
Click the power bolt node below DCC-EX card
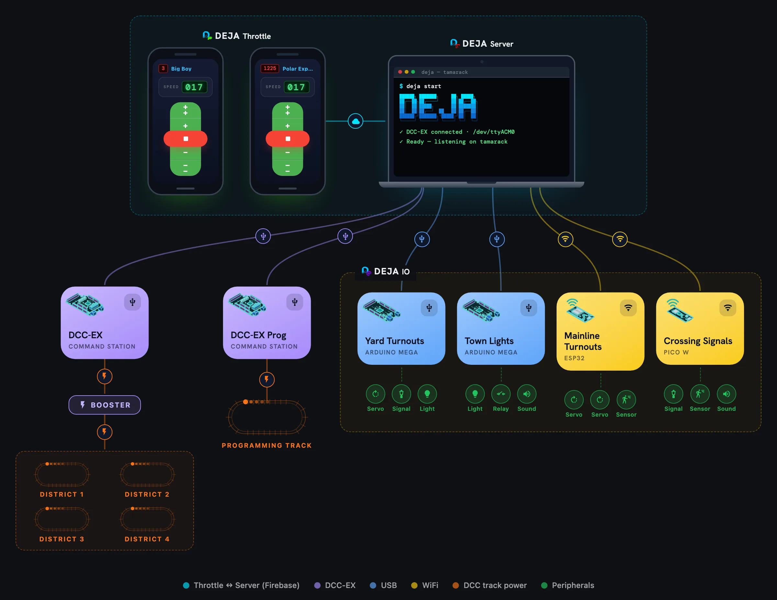(x=105, y=376)
